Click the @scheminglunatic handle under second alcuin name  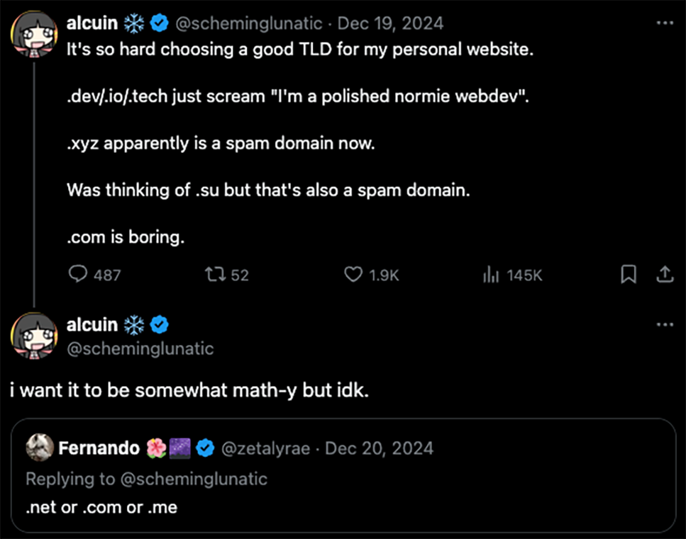(x=140, y=348)
